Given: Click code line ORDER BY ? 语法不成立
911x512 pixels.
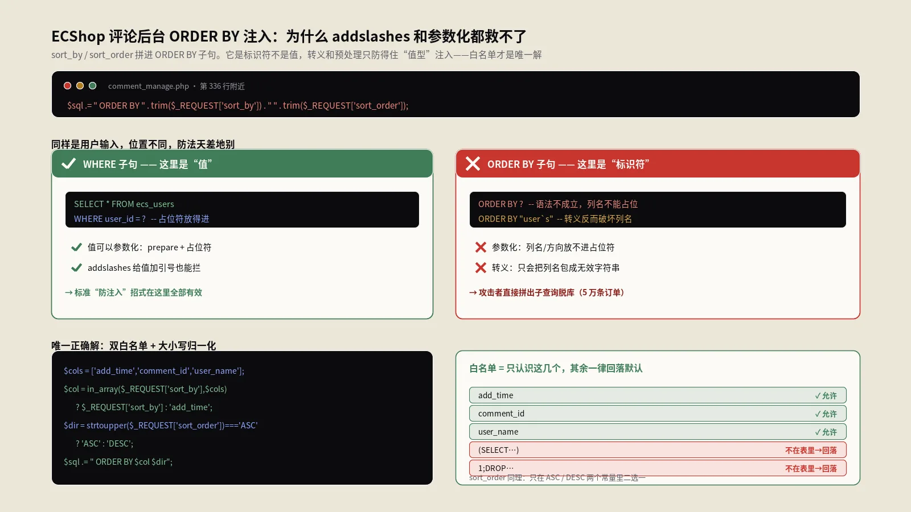Looking at the screenshot, I should tap(557, 204).
